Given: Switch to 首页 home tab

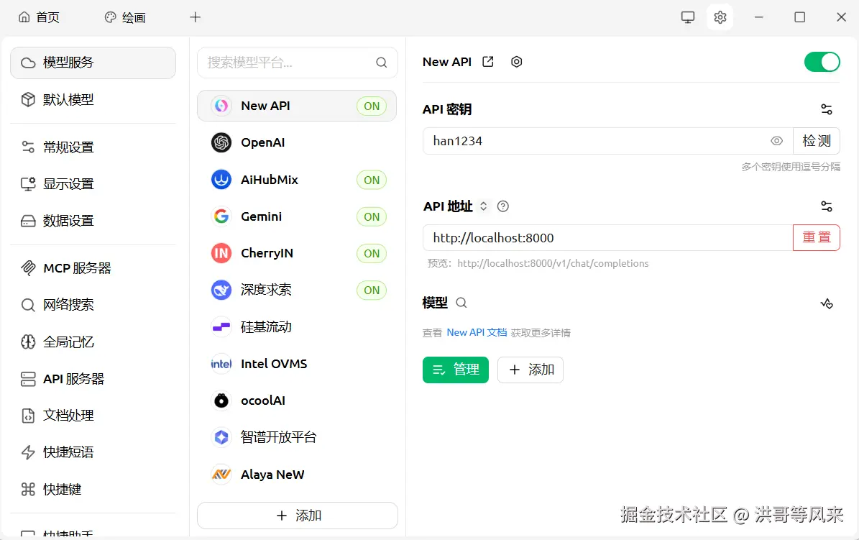Looking at the screenshot, I should coord(39,17).
